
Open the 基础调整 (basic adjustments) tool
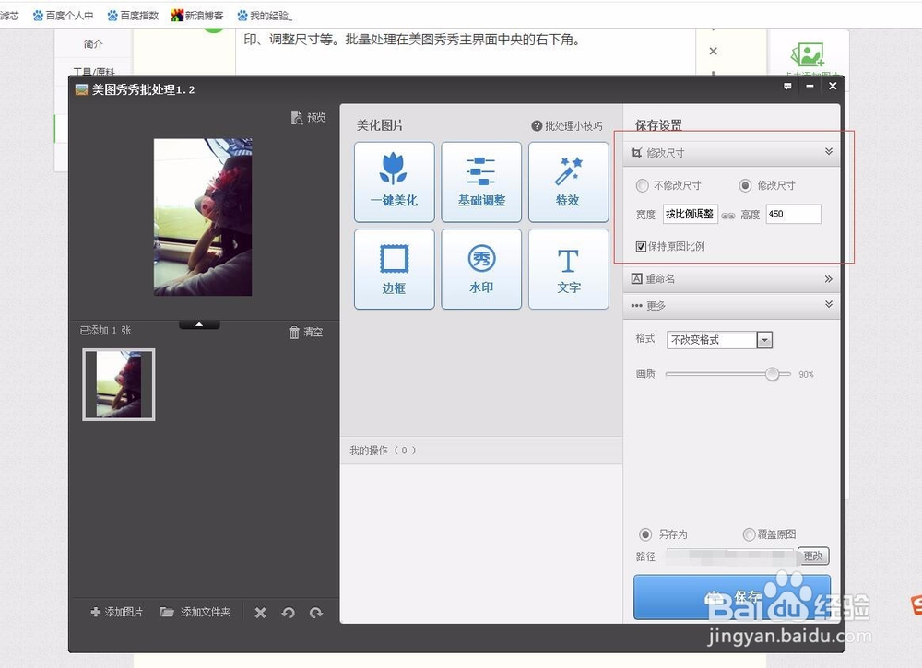(x=481, y=182)
